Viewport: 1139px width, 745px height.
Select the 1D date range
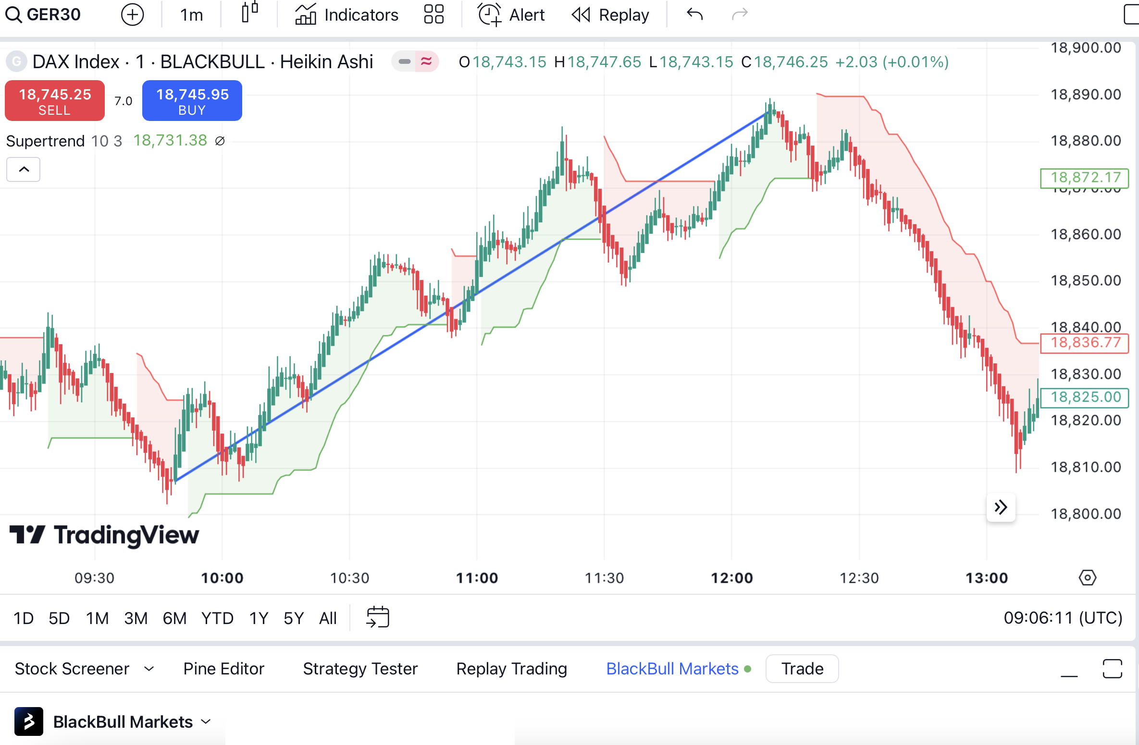coord(24,618)
